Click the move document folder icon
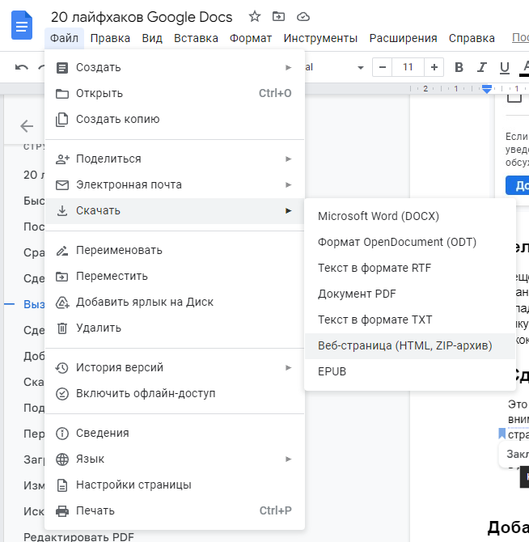Image resolution: width=529 pixels, height=542 pixels. [x=278, y=16]
